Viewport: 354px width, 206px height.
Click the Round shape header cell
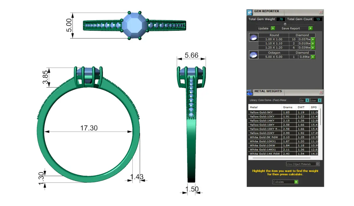[x=274, y=35]
